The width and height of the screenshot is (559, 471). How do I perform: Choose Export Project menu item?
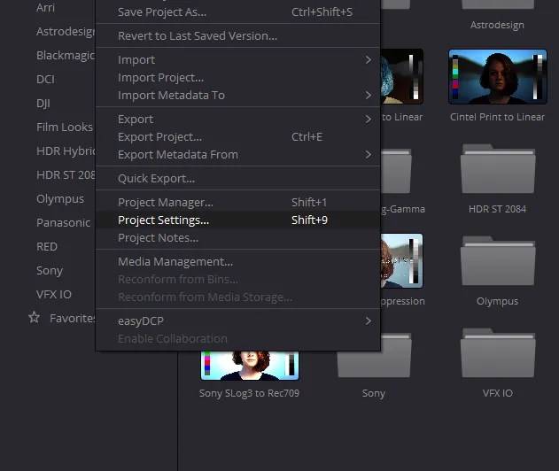pos(237,137)
